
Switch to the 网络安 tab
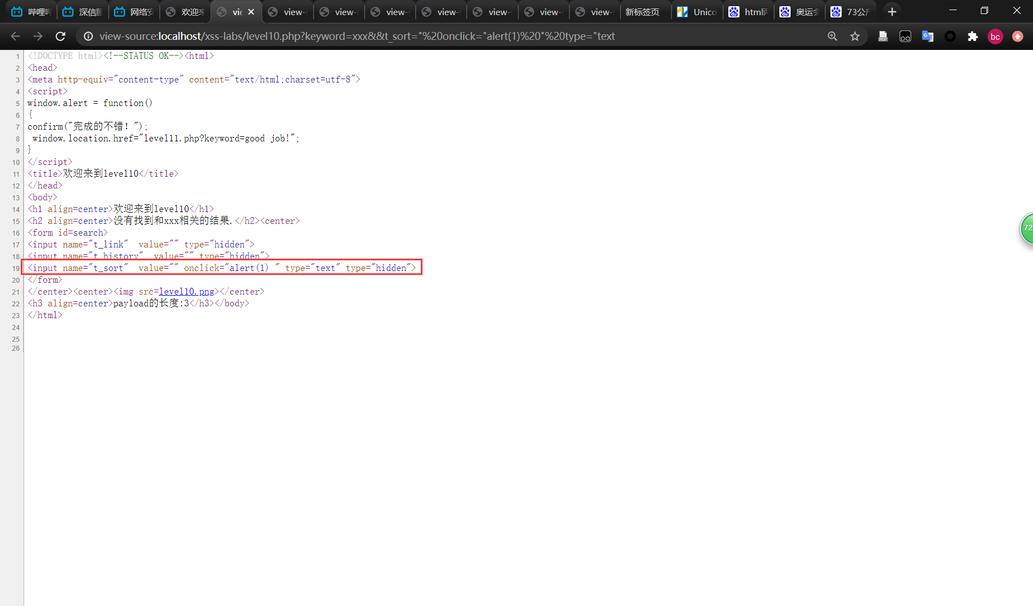133,12
